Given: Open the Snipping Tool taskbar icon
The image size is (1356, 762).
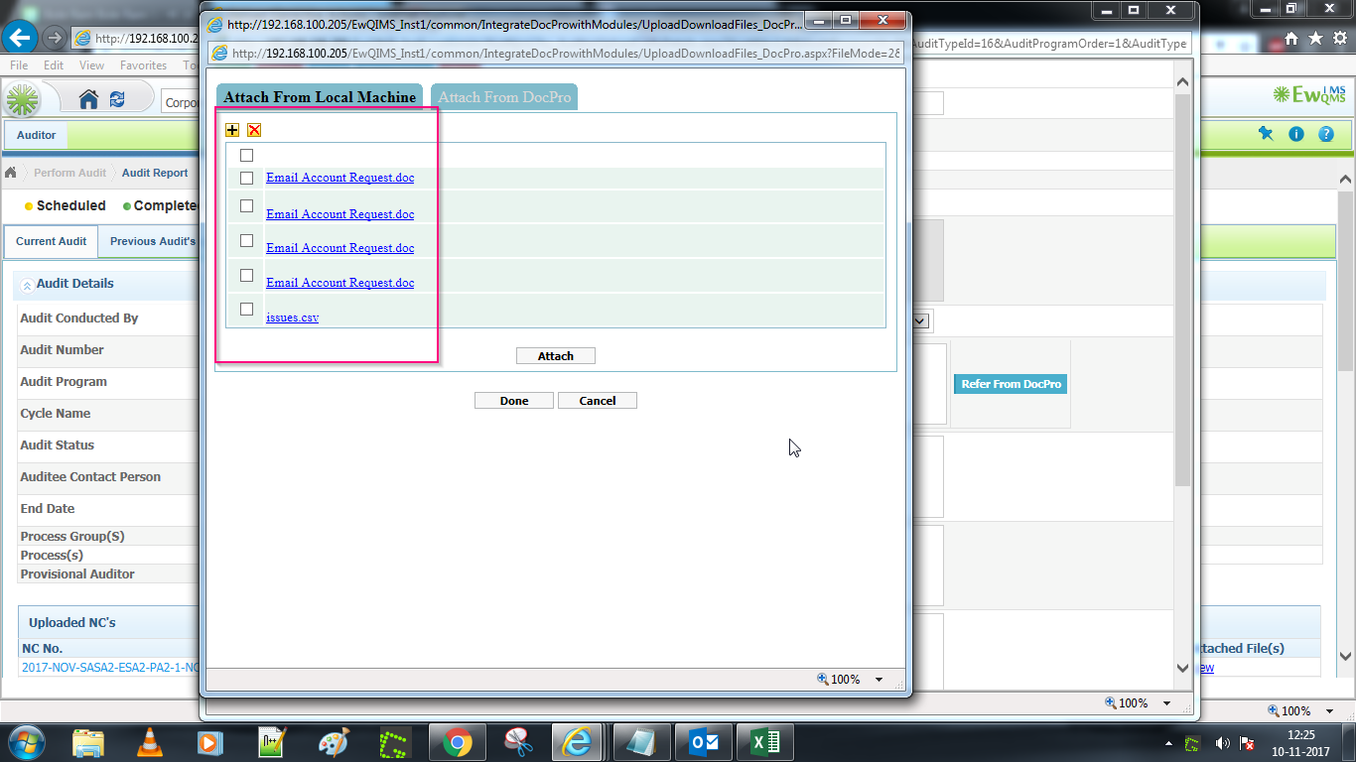Looking at the screenshot, I should point(517,741).
